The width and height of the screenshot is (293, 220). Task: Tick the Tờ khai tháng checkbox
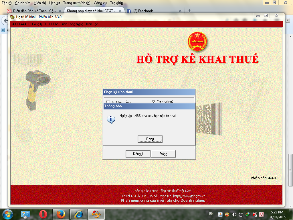pos(108,102)
